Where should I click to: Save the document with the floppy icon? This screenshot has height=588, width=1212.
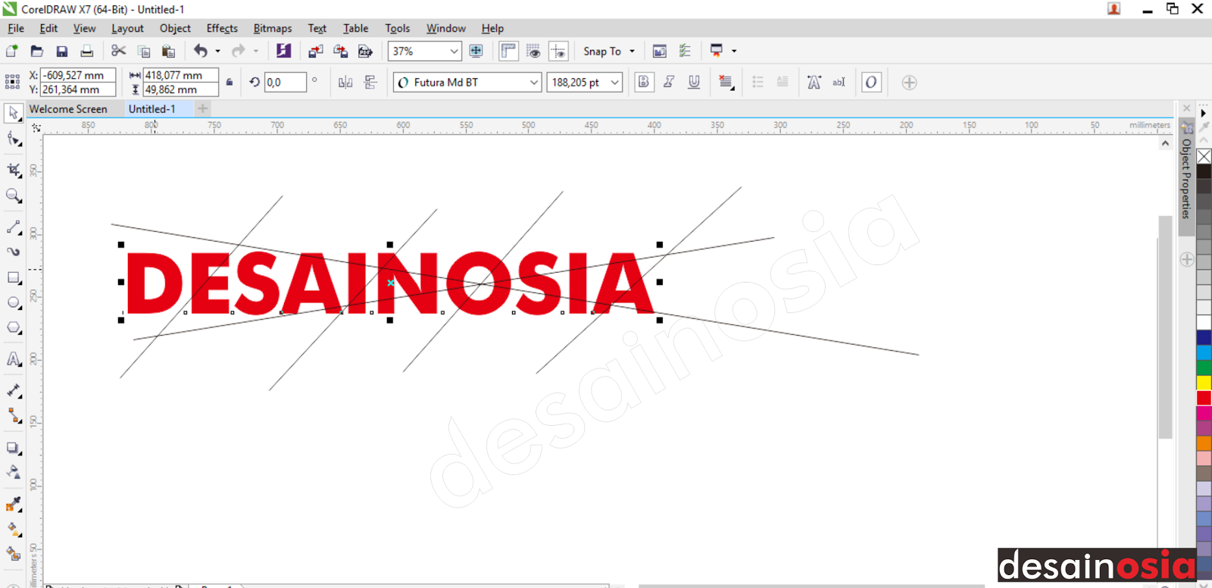62,51
